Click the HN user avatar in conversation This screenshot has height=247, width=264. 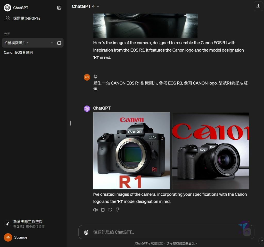(87, 77)
